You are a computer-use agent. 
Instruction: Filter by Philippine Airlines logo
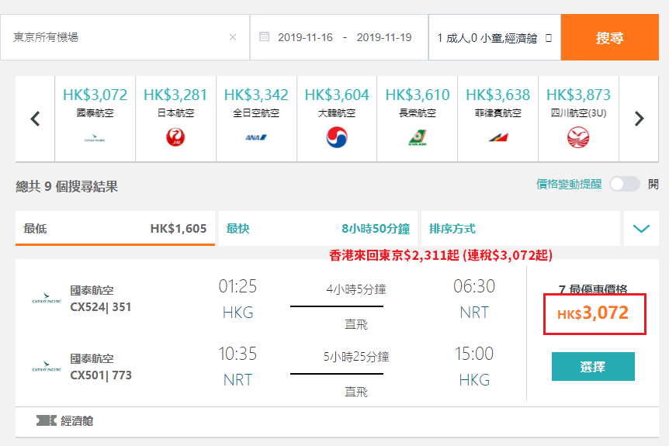tap(498, 137)
